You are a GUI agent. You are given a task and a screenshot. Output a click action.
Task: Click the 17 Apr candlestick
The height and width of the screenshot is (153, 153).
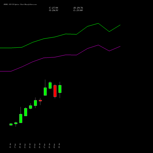point(16,123)
